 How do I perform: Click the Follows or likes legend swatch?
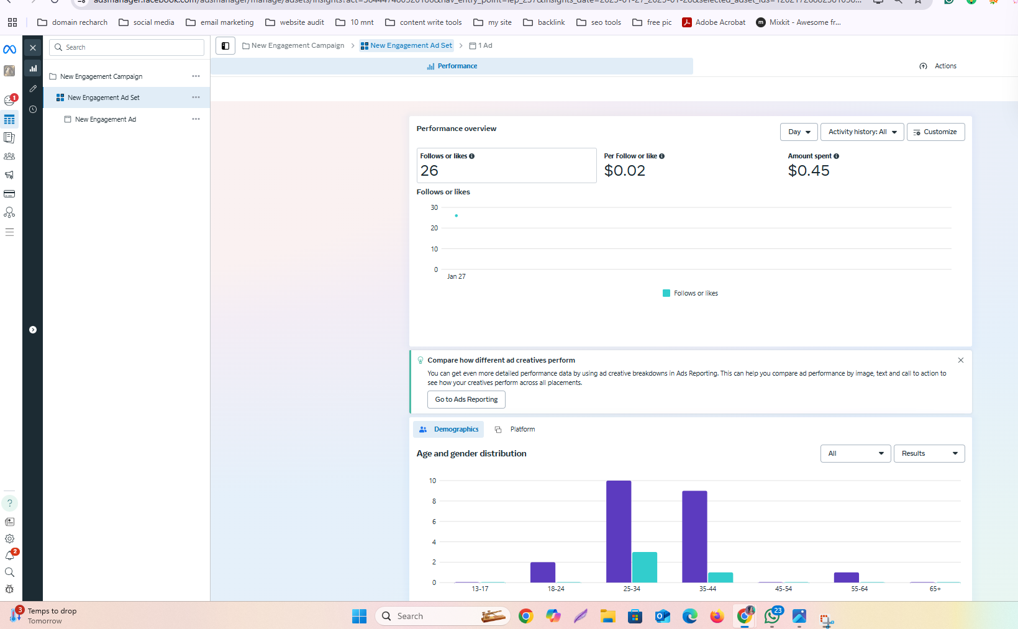(666, 293)
